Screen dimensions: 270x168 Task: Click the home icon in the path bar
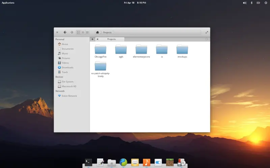click(98, 32)
